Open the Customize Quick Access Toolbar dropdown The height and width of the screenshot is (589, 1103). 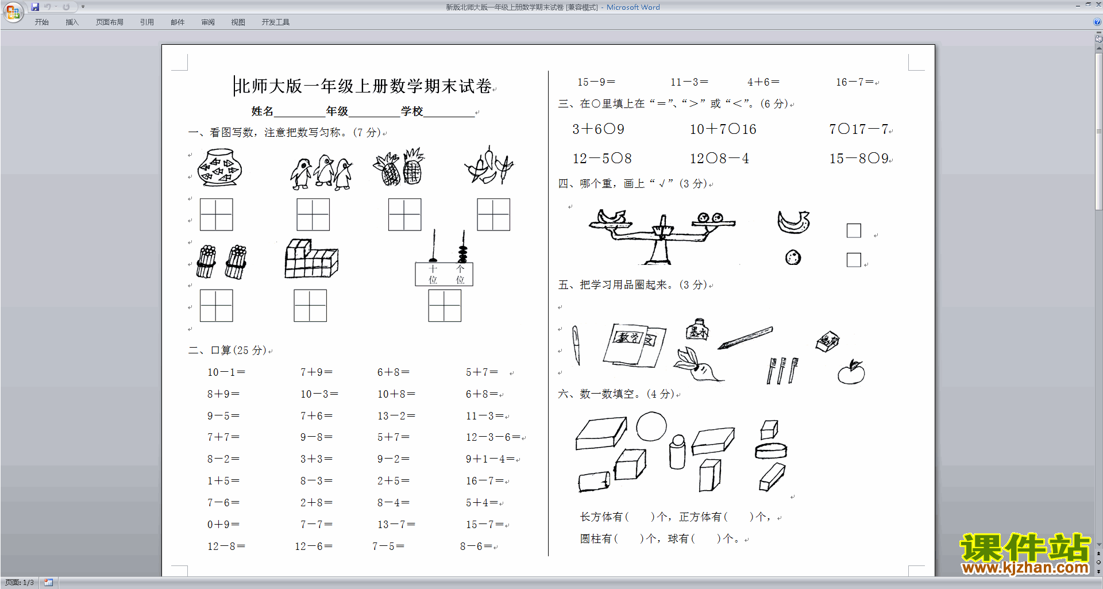tap(83, 7)
